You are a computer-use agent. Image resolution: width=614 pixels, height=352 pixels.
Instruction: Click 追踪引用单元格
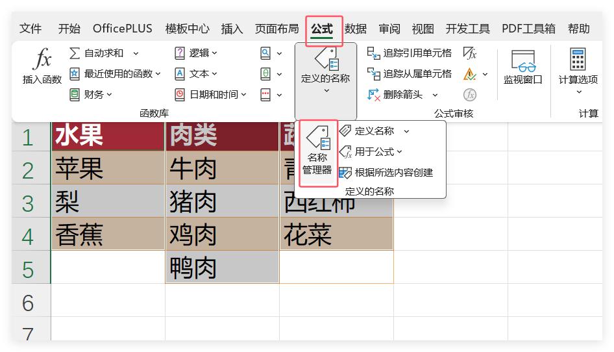[409, 53]
